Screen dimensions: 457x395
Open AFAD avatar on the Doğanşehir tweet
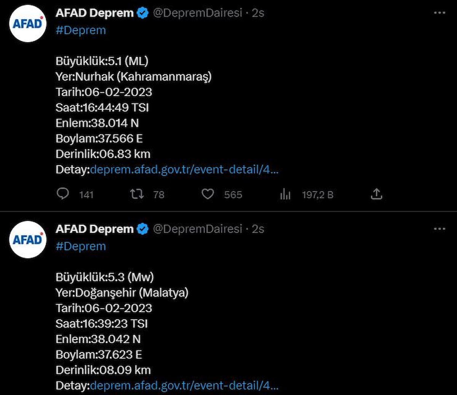pyautogui.click(x=27, y=239)
